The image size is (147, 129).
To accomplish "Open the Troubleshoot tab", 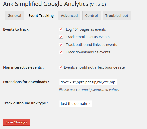I will (x=117, y=16).
